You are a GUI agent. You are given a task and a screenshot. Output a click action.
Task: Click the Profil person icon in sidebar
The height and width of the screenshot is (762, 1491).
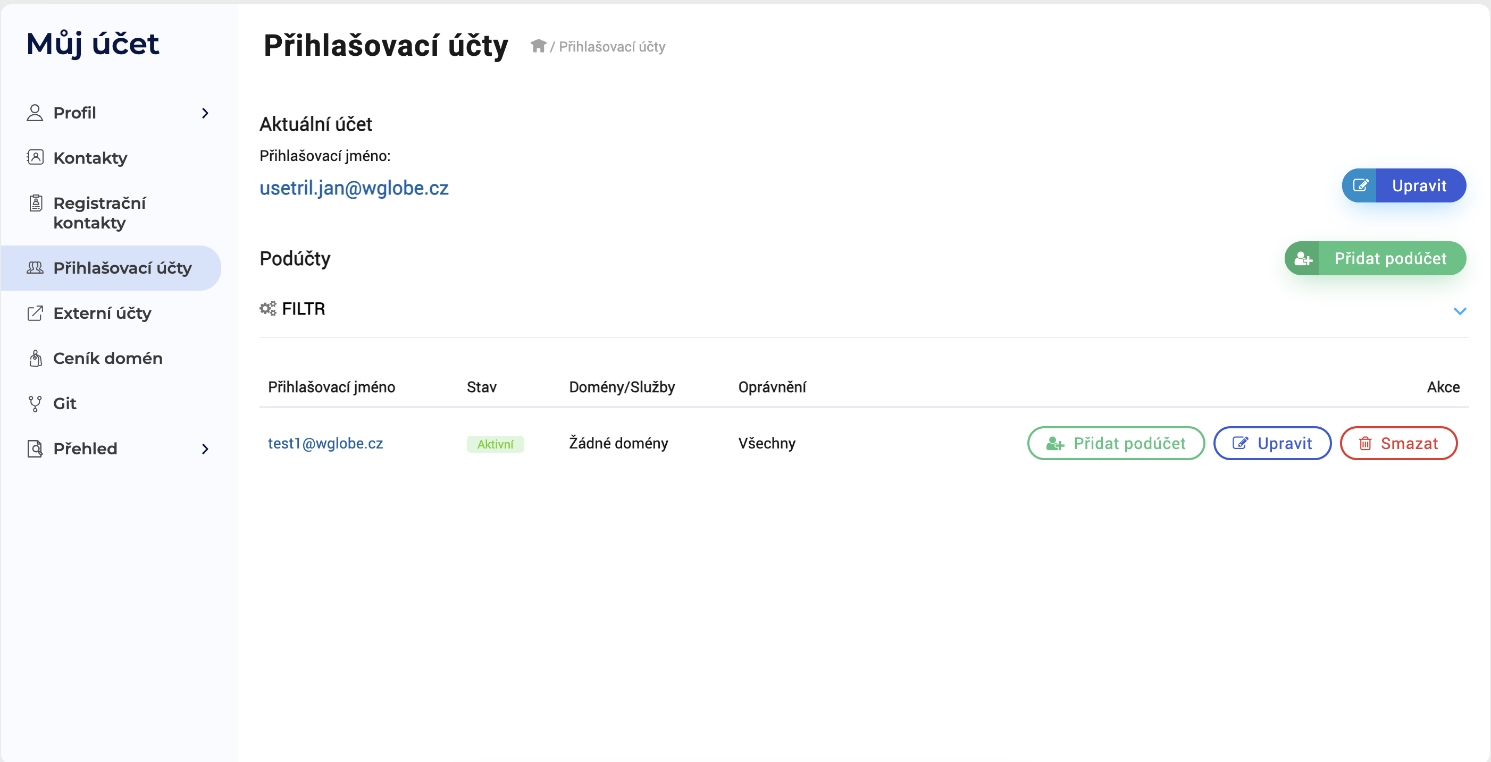35,113
